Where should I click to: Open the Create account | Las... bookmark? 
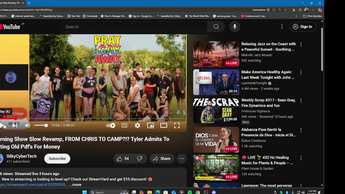coord(253,16)
